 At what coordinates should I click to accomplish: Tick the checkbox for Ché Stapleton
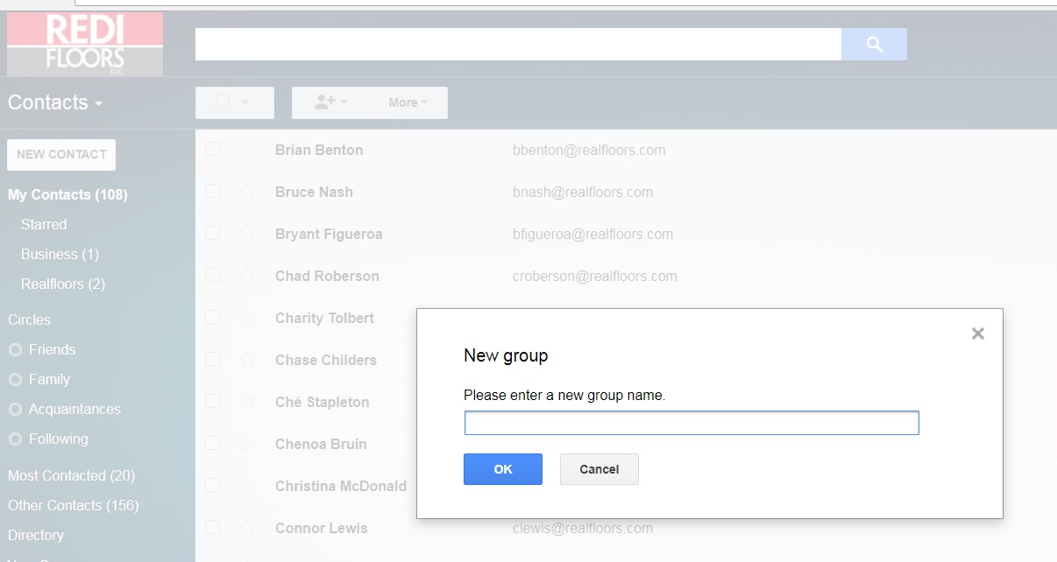point(212,401)
